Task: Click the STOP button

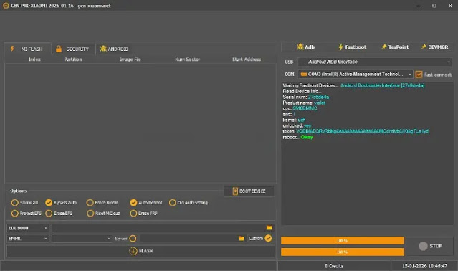Action: [x=430, y=246]
